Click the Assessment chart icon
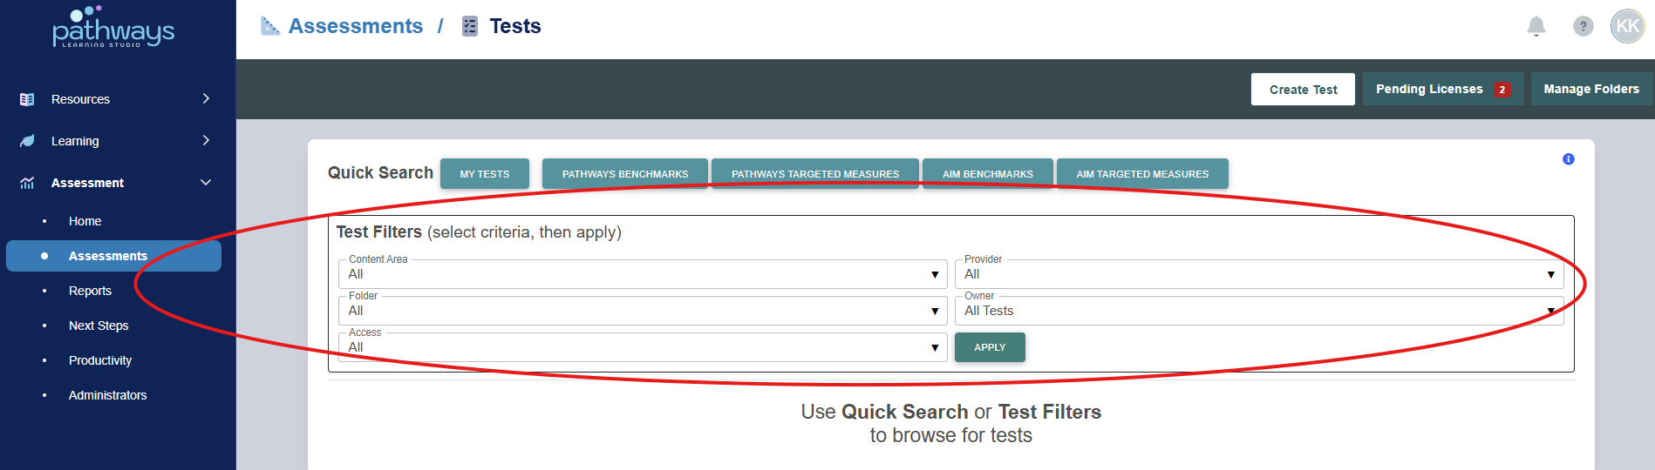This screenshot has height=470, width=1655. [x=27, y=183]
